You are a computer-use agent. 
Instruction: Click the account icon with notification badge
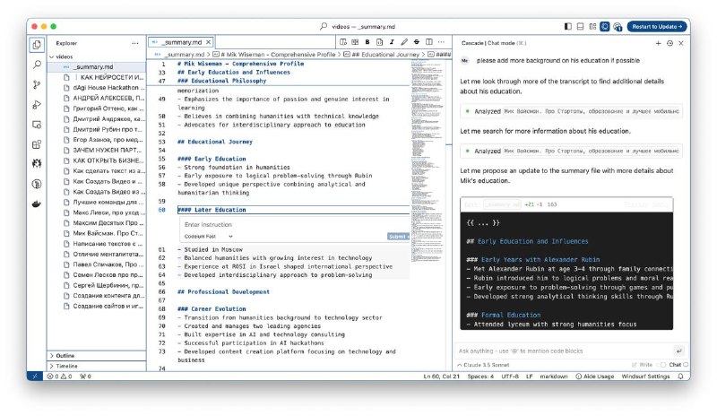(618, 27)
